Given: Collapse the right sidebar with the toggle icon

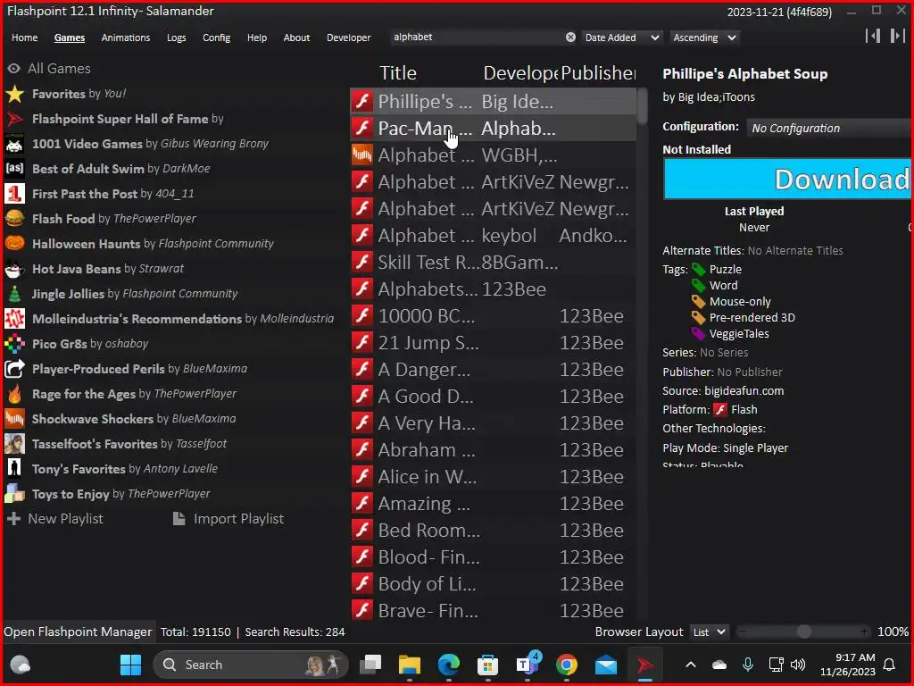Looking at the screenshot, I should pyautogui.click(x=897, y=36).
